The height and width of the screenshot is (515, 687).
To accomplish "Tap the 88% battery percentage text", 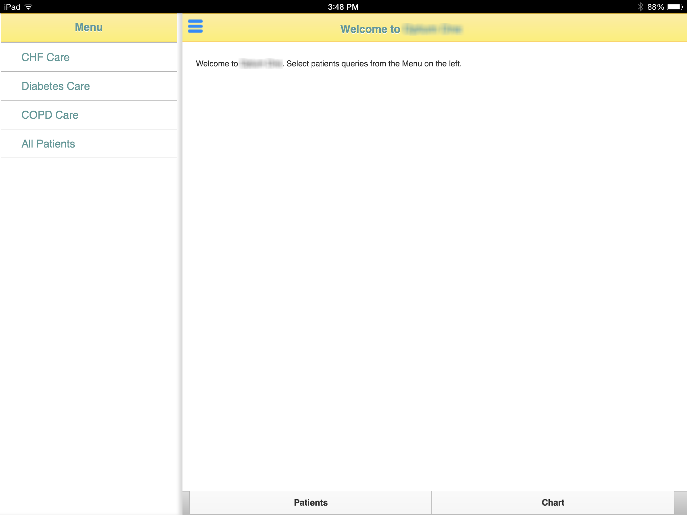I will tap(655, 7).
